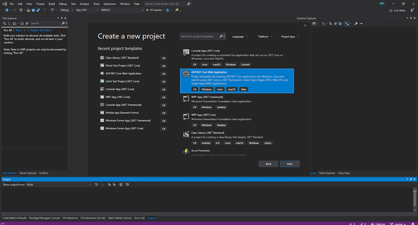Screen dimensions: 418x225
Task: Open the Language filter dropdown
Action: coord(240,37)
